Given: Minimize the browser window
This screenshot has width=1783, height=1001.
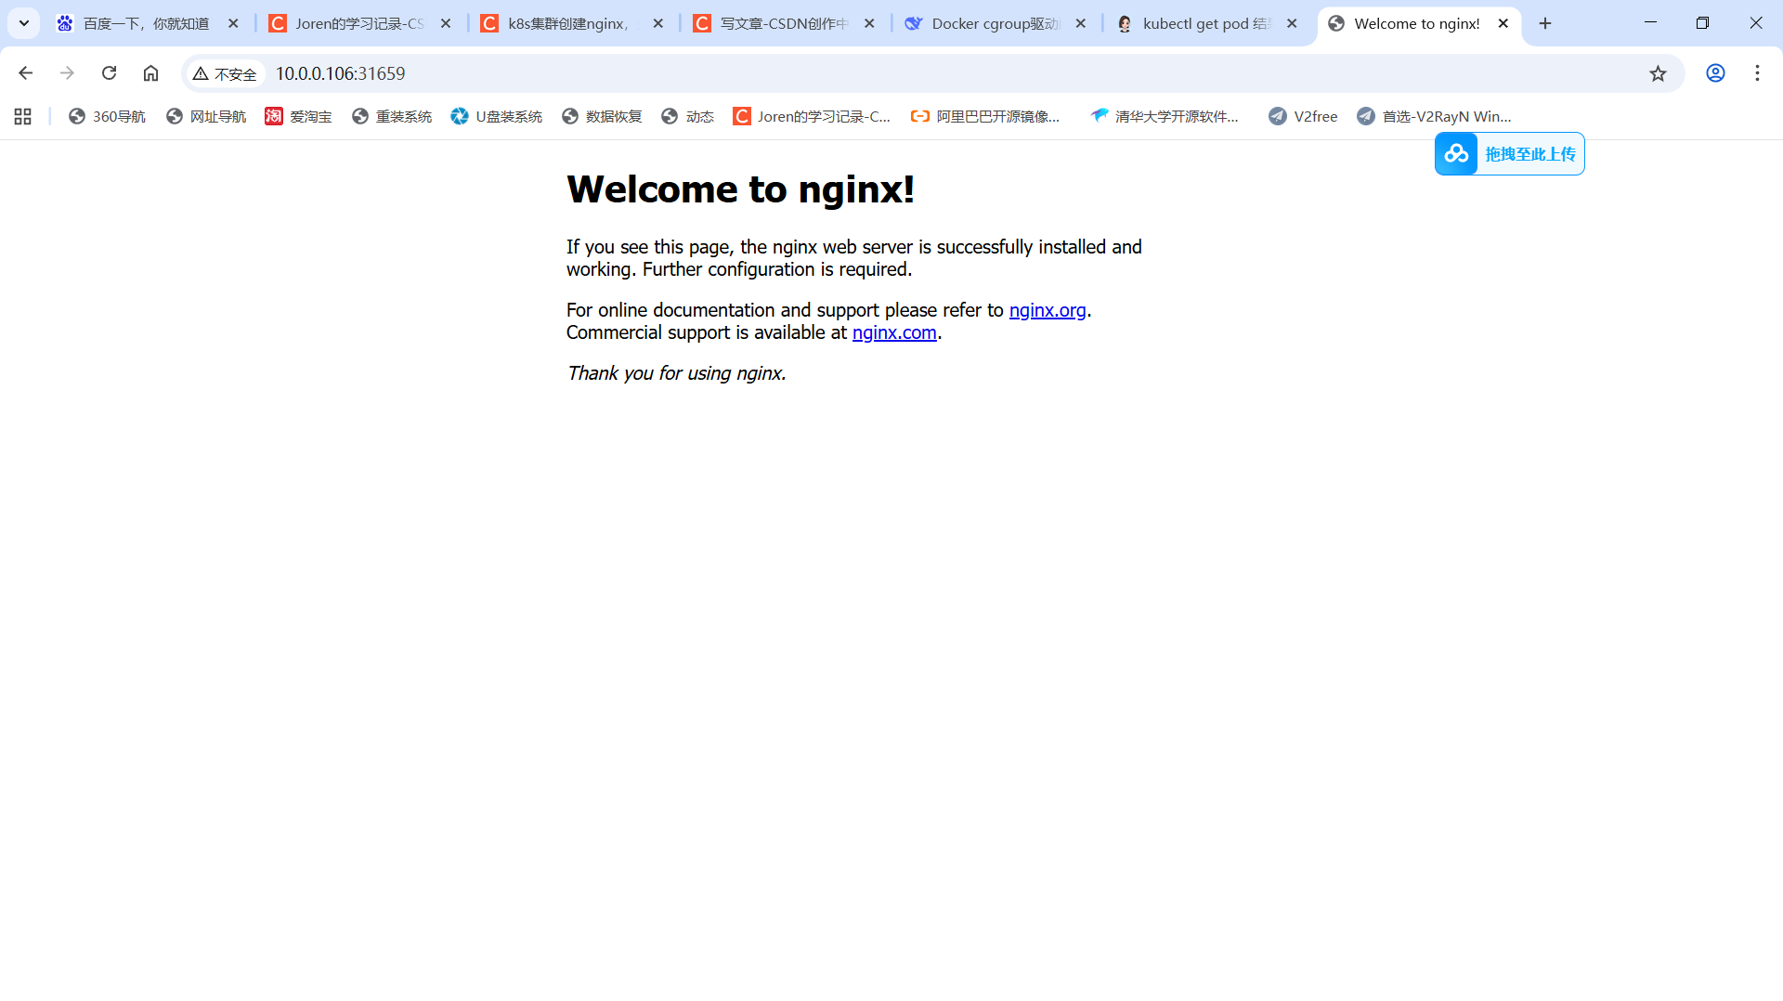Looking at the screenshot, I should coord(1650,23).
